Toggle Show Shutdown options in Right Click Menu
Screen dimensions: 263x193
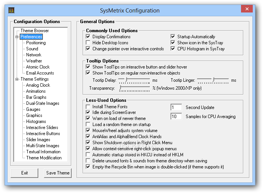(x=88, y=142)
